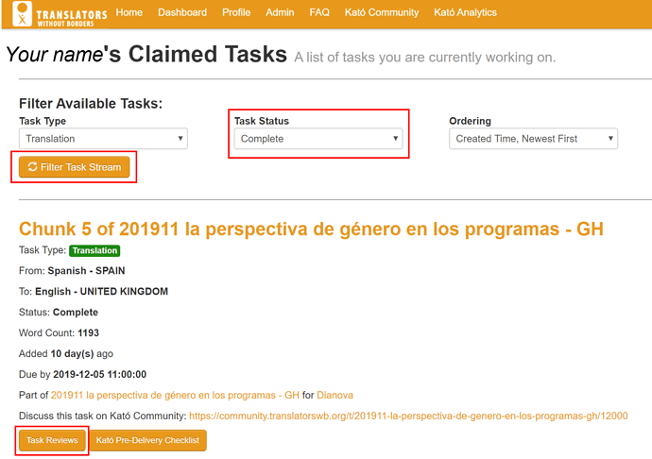Go to the Dashboard page

182,12
